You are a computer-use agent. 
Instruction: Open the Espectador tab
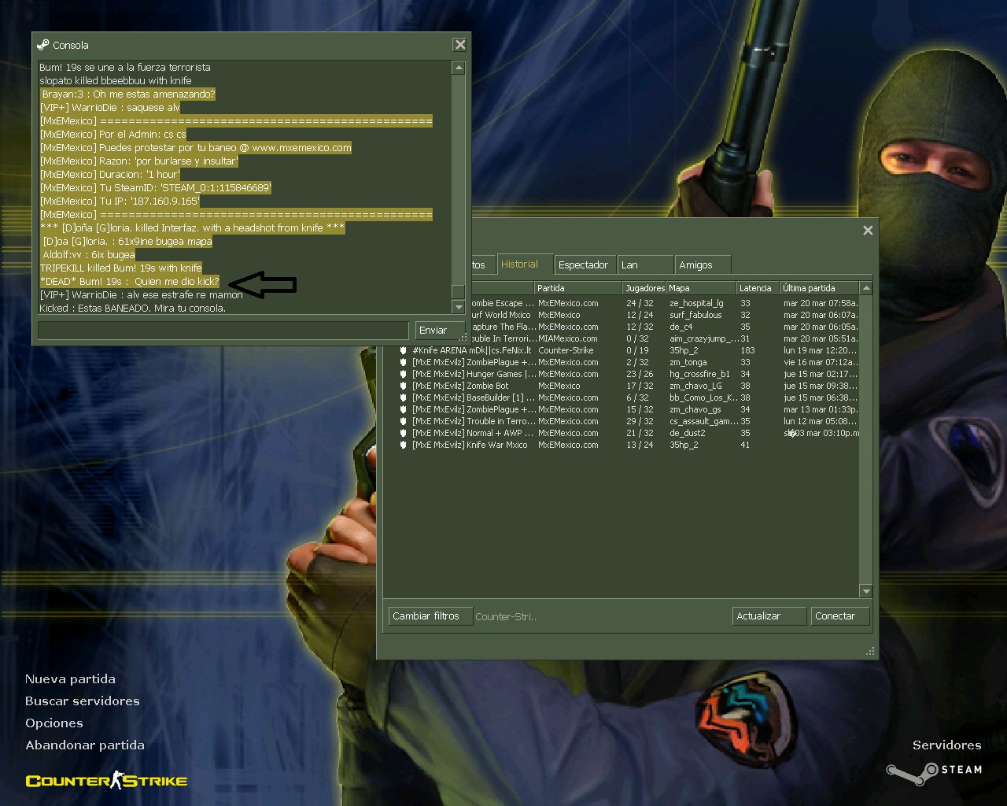click(x=585, y=264)
